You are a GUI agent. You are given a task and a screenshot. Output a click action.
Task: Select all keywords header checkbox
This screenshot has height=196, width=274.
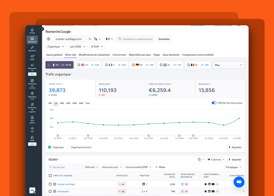50,176
